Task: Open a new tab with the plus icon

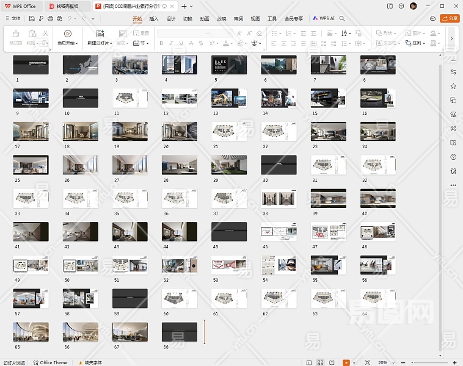Action: tap(184, 6)
